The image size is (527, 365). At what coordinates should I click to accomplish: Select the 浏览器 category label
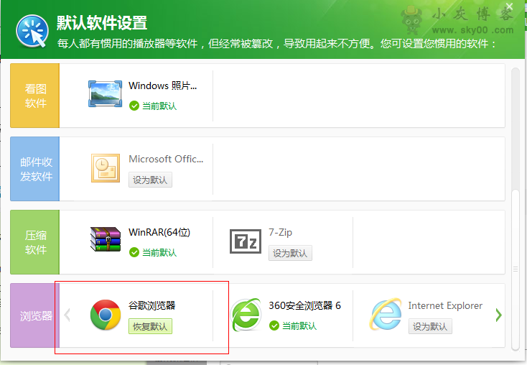(35, 315)
